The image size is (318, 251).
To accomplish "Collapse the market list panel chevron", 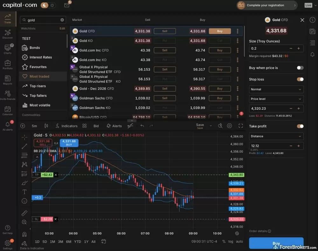I will point(132,121).
